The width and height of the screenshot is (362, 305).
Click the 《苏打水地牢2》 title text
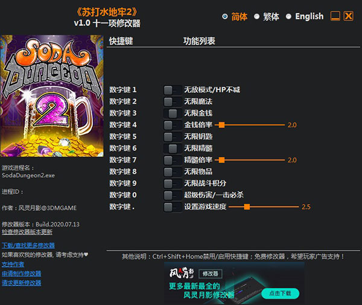click(x=107, y=12)
